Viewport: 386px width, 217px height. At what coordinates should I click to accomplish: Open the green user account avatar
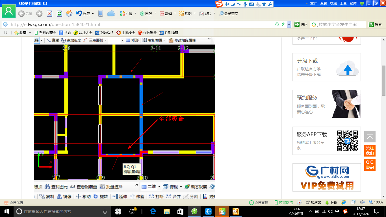(9, 11)
